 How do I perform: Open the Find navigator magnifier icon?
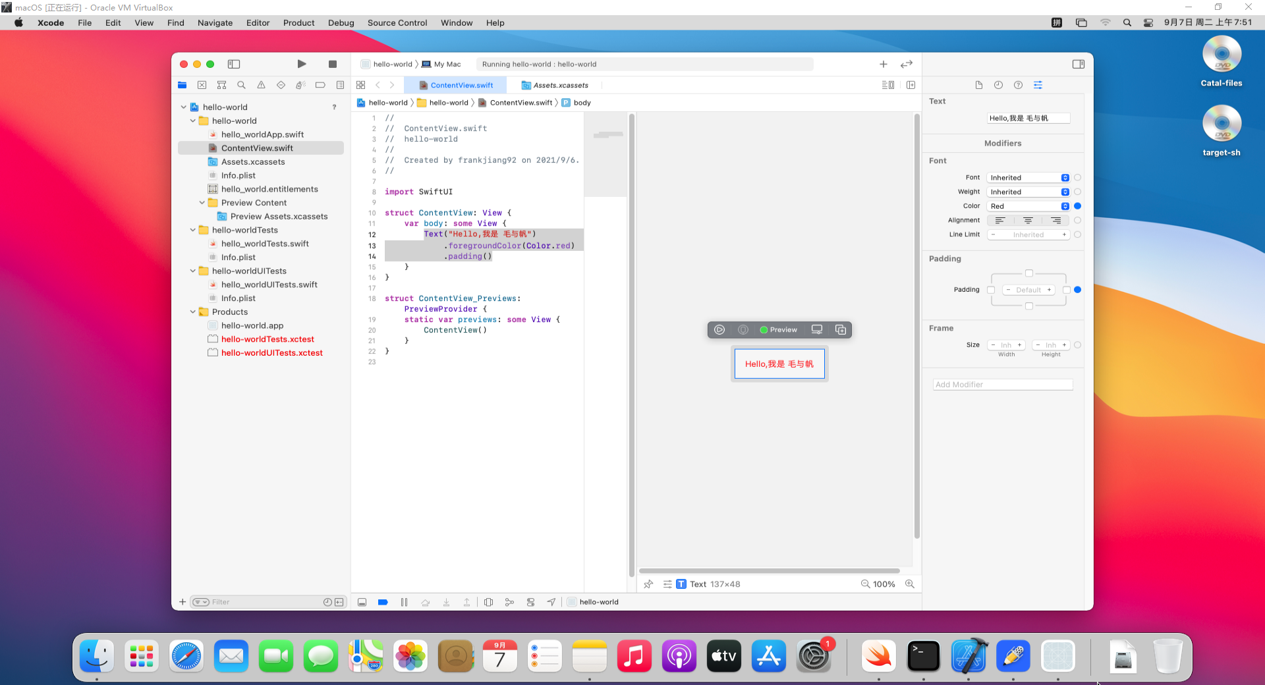tap(241, 85)
